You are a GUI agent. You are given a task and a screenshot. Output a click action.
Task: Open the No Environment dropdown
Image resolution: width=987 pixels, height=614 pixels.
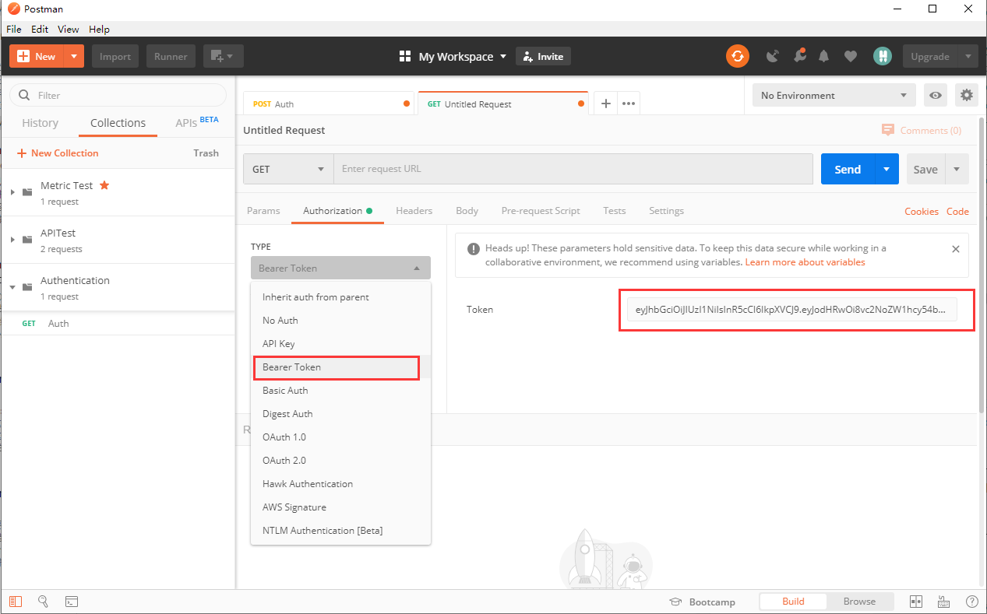coord(833,96)
